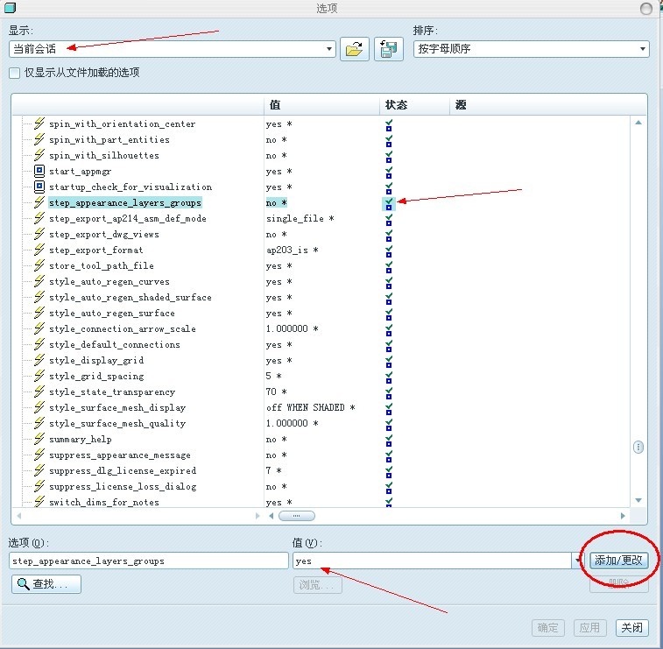Image resolution: width=663 pixels, height=649 pixels.
Task: Click the vertical scrollbar thumb of options list
Action: point(638,447)
